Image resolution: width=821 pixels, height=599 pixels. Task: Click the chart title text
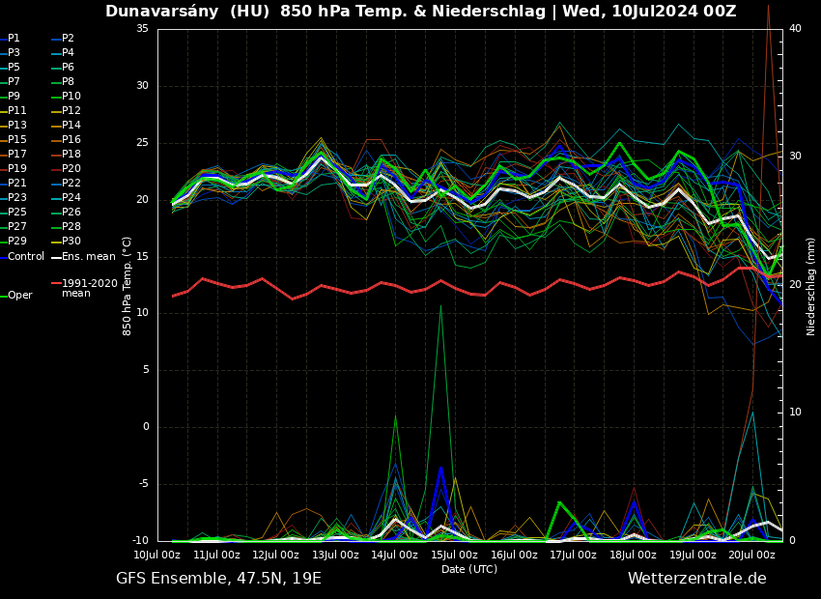click(420, 12)
